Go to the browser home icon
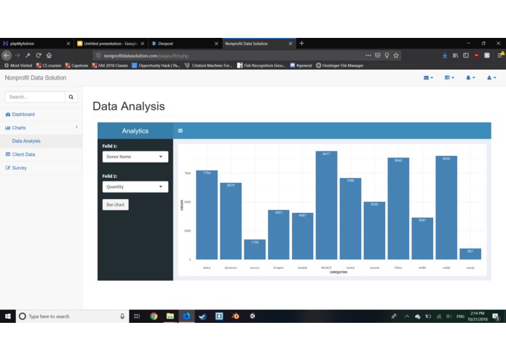Viewport: 506px width, 360px height. [x=49, y=55]
